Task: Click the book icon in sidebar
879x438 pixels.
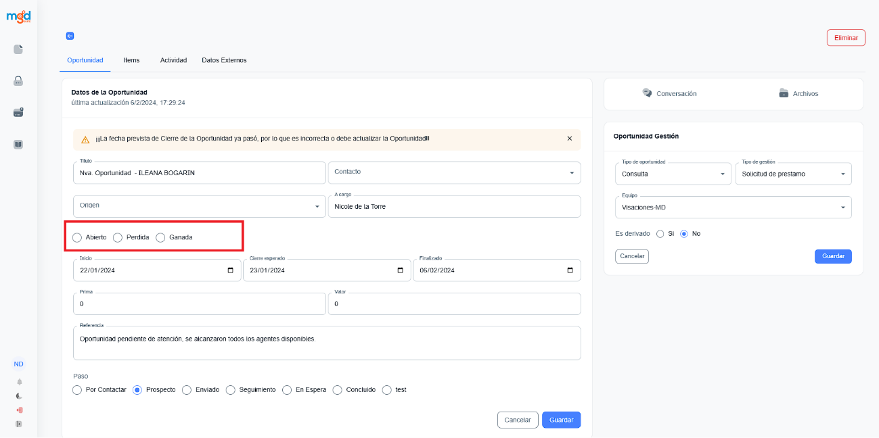Action: click(18, 144)
